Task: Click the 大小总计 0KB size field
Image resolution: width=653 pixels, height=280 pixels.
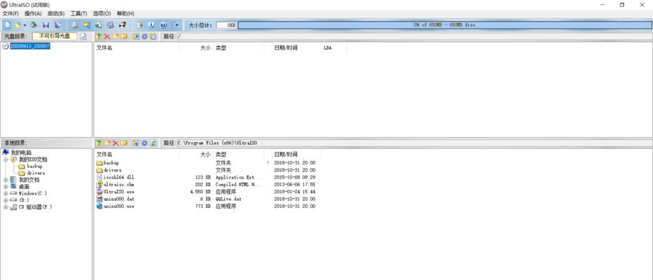Action: pos(226,25)
